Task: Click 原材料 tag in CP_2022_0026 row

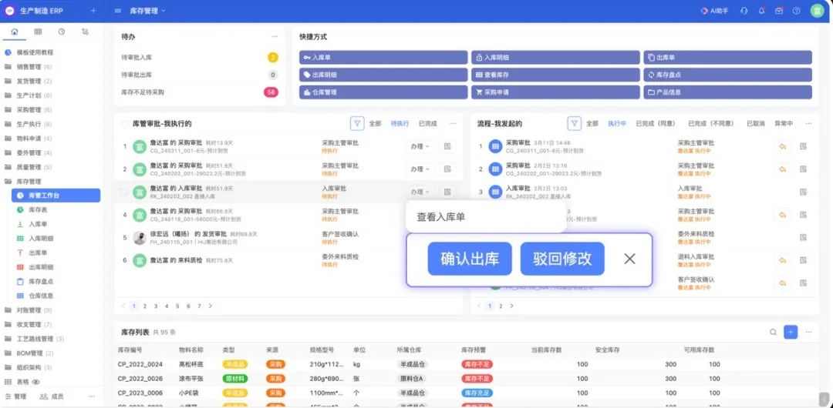Action: [x=234, y=379]
